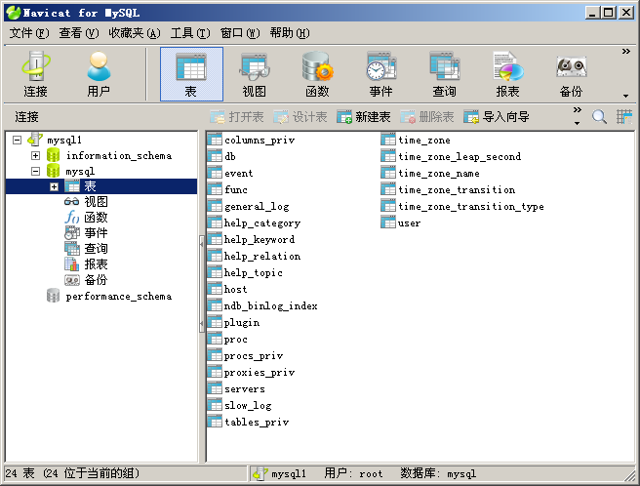Open the 窗口(W) menu
The image size is (640, 486).
(x=240, y=32)
